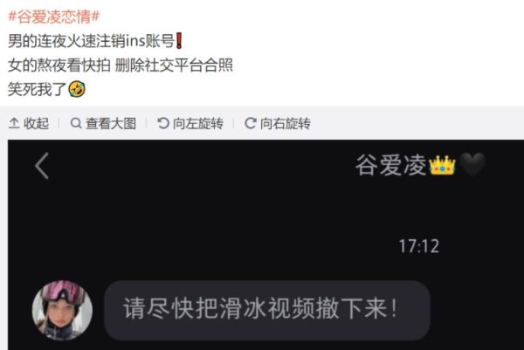
Task: Click the upward arrow collapse icon
Action: pyautogui.click(x=14, y=123)
